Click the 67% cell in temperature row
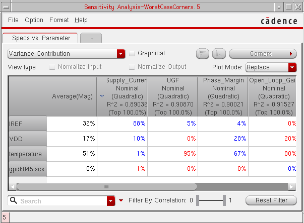 223,154
